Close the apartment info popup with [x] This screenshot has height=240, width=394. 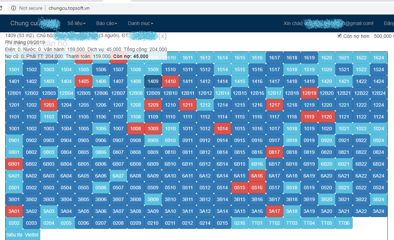(x=162, y=36)
